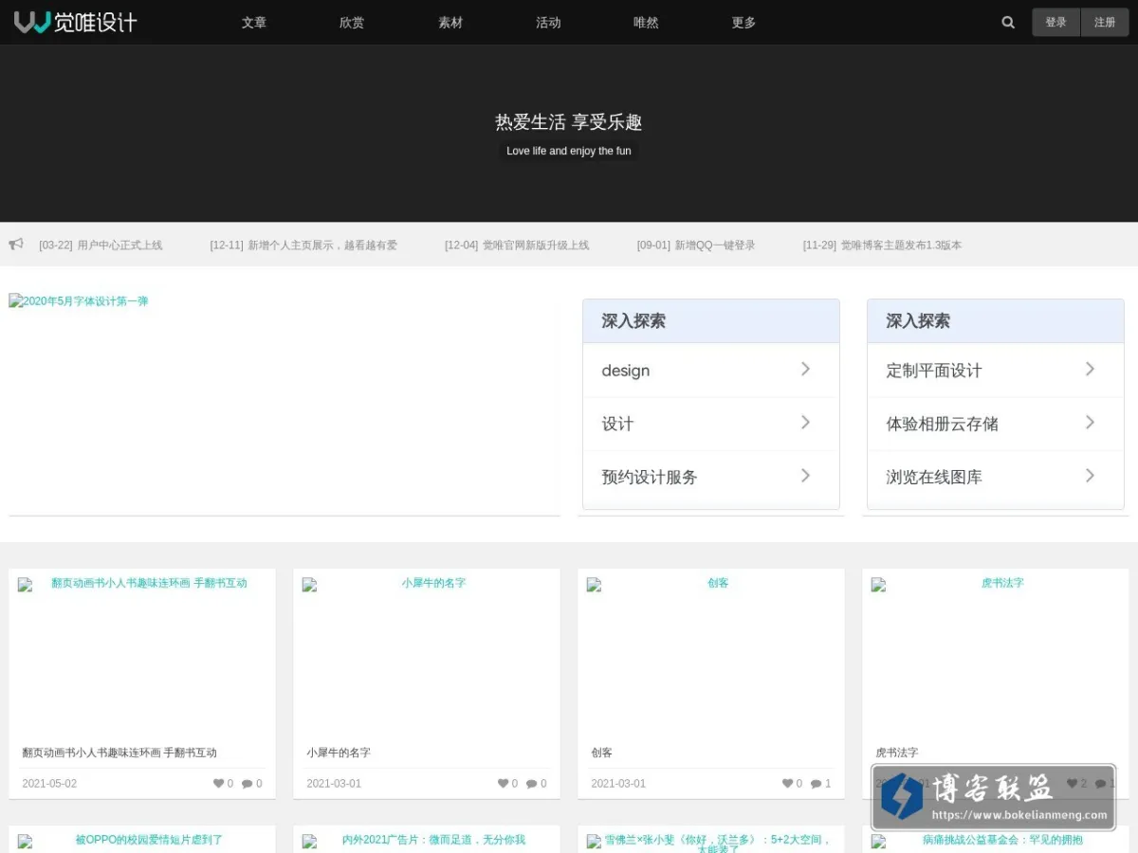
Task: Select the 定制平面设计 link
Action: (934, 371)
